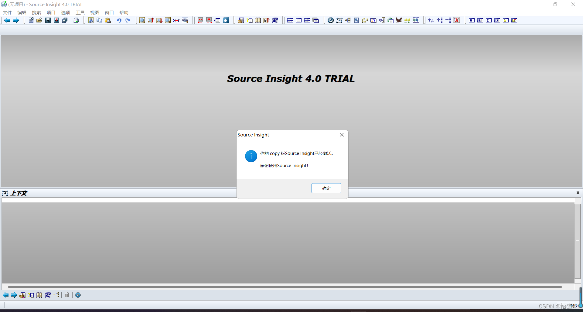Open the 项目 menu
Viewport: 583px width, 312px height.
[x=51, y=12]
